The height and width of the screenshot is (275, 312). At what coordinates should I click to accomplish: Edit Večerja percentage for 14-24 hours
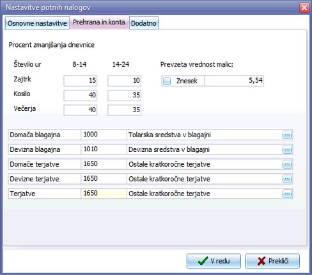(x=125, y=110)
